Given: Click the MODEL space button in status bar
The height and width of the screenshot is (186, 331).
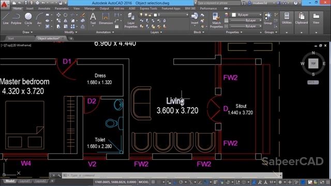Looking at the screenshot, I should coord(144,182).
